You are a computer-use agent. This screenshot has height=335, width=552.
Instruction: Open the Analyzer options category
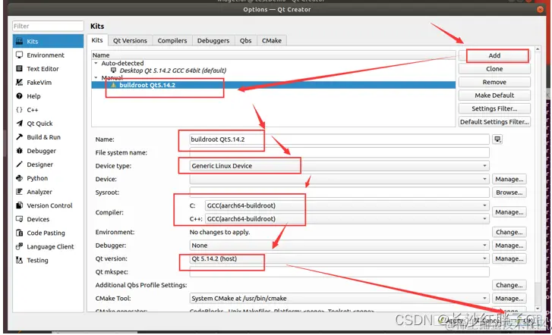pos(49,192)
